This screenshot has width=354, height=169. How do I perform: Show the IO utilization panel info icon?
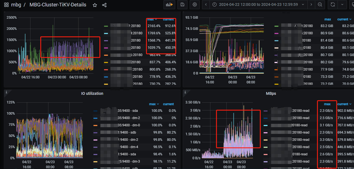tap(6, 92)
